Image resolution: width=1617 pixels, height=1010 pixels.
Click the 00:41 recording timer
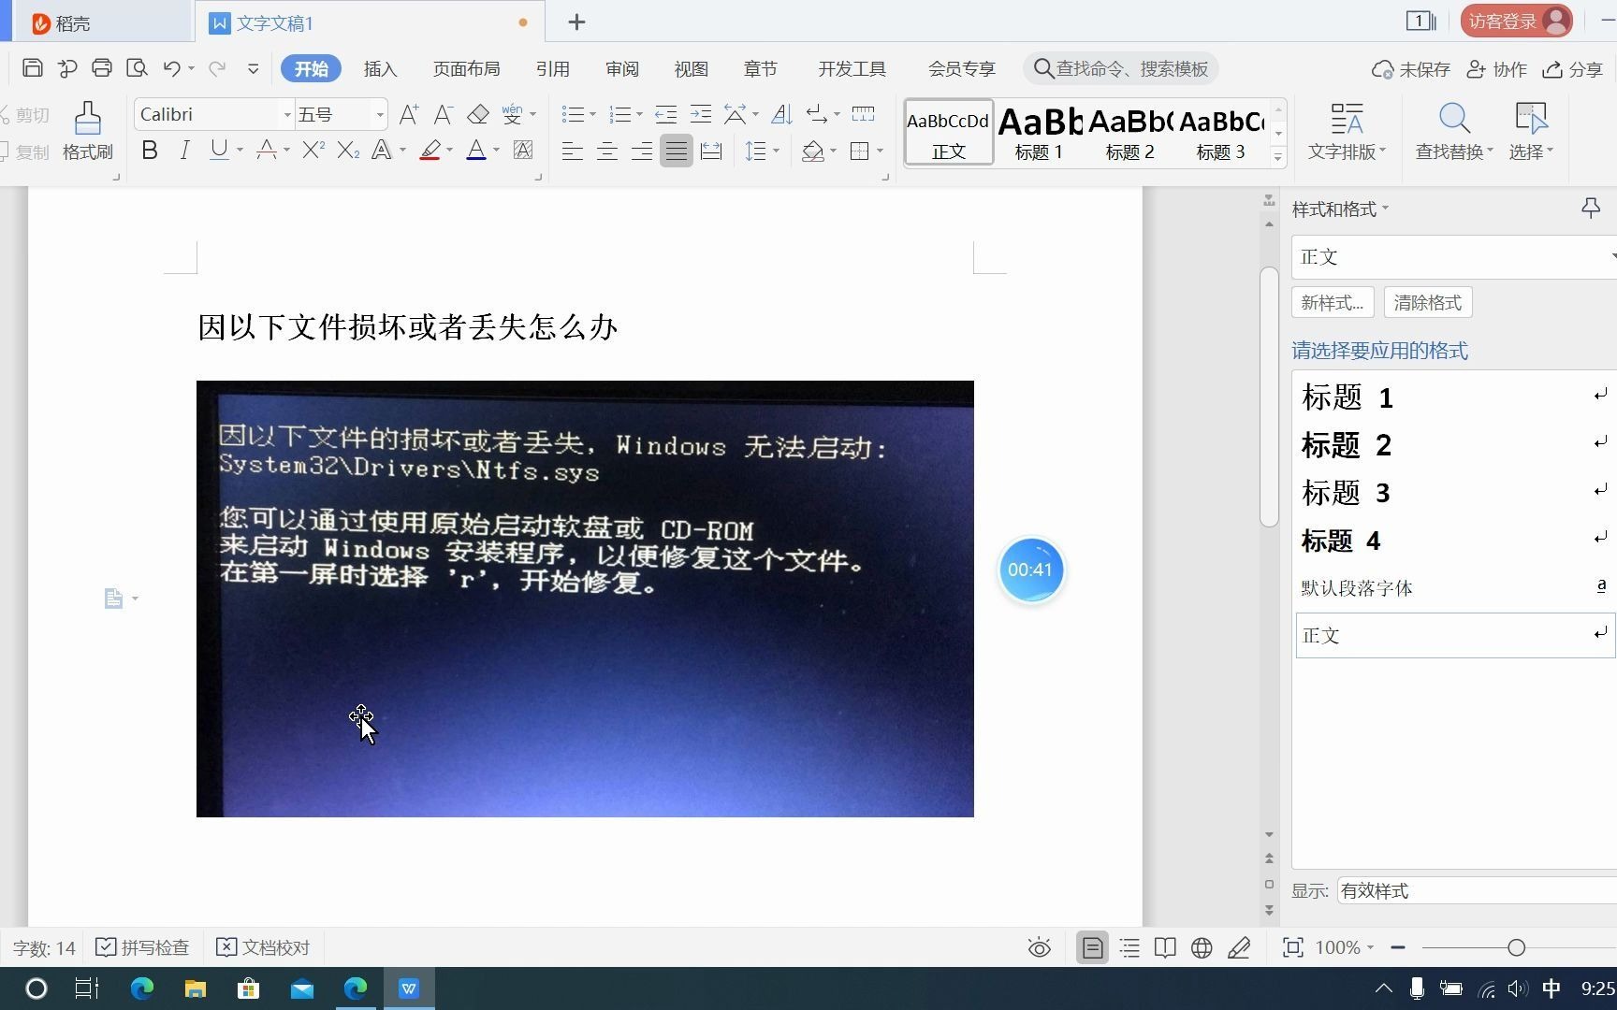pyautogui.click(x=1030, y=570)
